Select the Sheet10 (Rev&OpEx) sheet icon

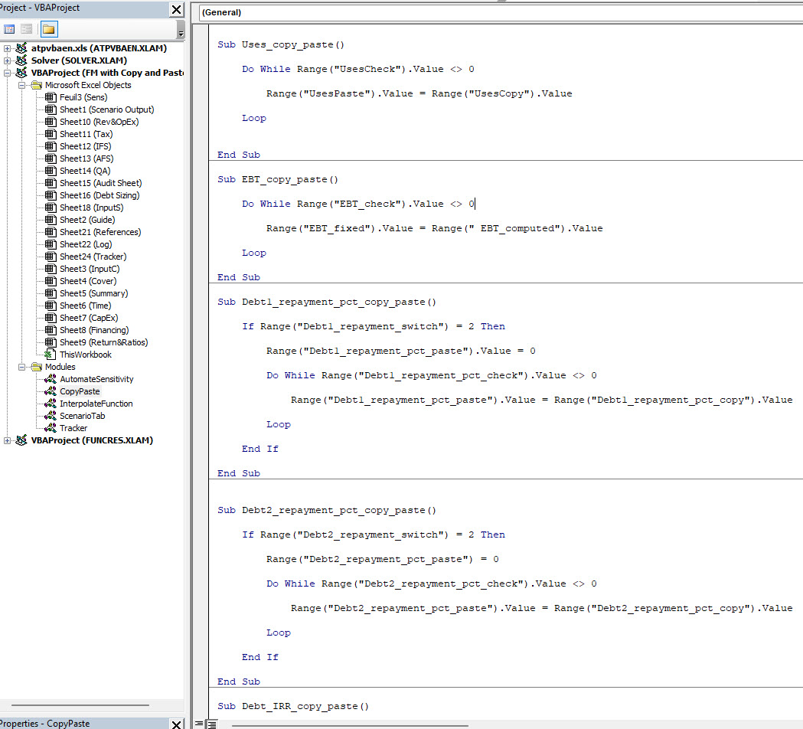[51, 122]
